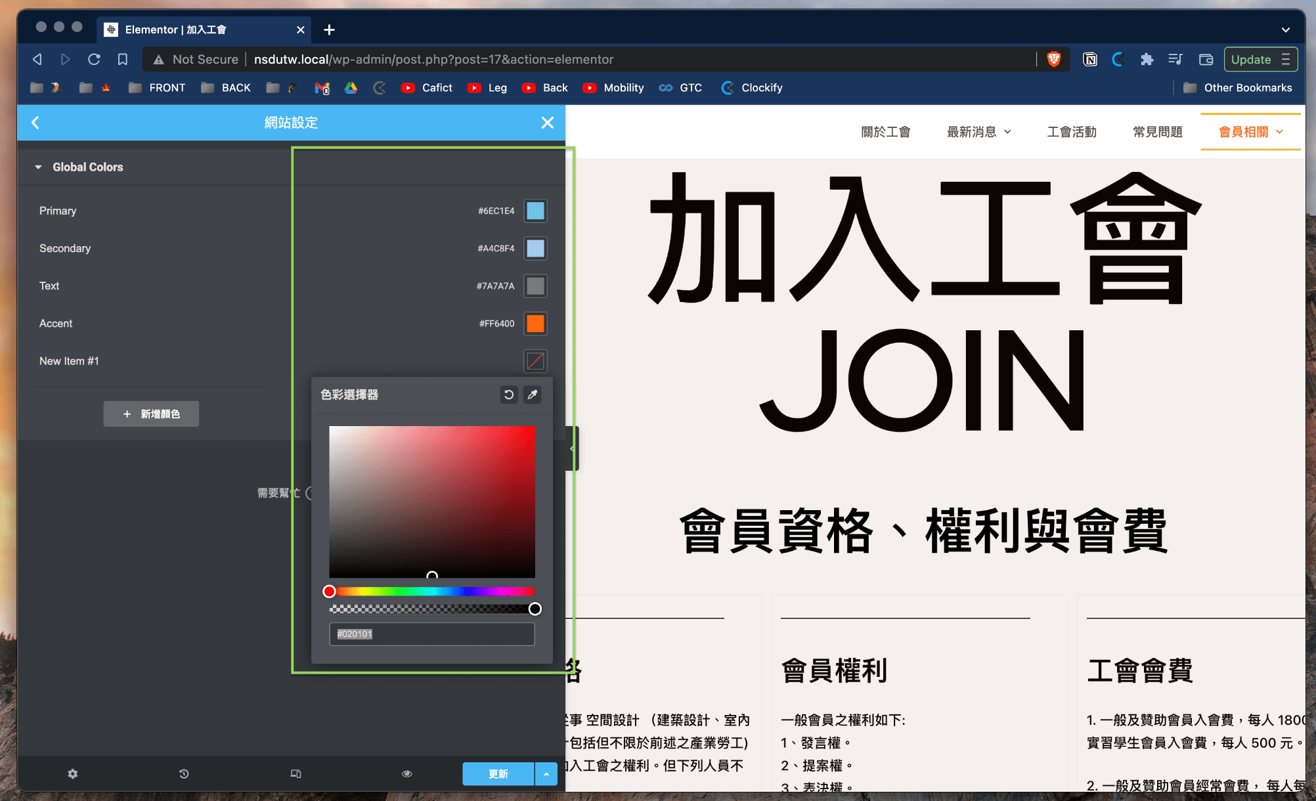Open the Mobility YouTube bookmark
Viewport: 1316px width, 801px height.
[613, 87]
